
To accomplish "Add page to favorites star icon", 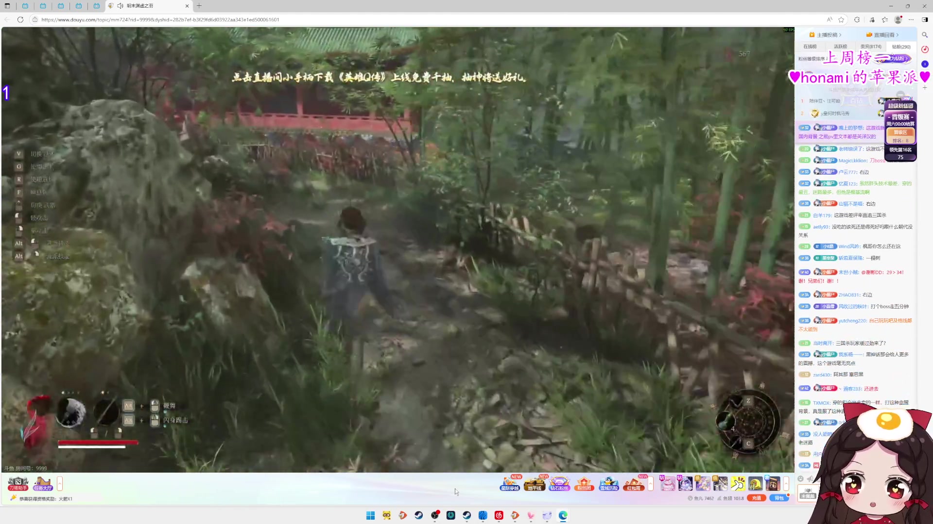I will pos(841,19).
